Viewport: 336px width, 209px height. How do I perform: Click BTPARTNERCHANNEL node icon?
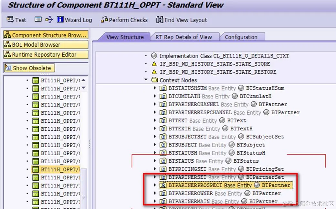click(163, 104)
